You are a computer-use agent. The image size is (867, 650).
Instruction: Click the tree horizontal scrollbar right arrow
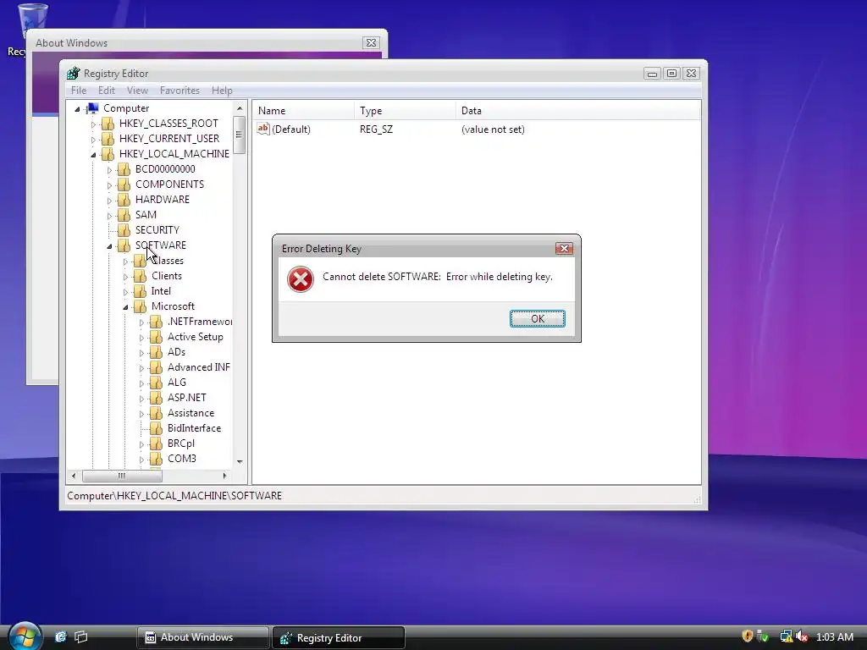tap(225, 476)
